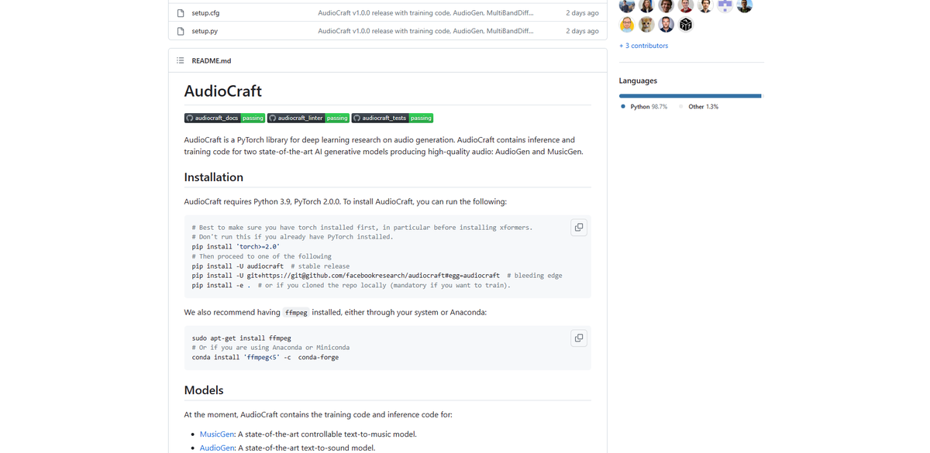This screenshot has width=930, height=453.
Task: Open the kitten contributor avatar
Action: 646,25
